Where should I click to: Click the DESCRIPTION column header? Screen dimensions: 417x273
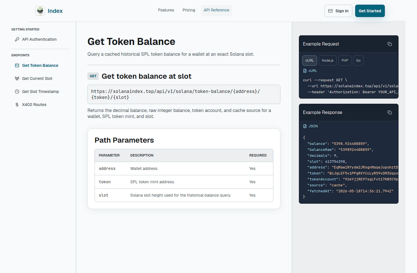point(142,155)
